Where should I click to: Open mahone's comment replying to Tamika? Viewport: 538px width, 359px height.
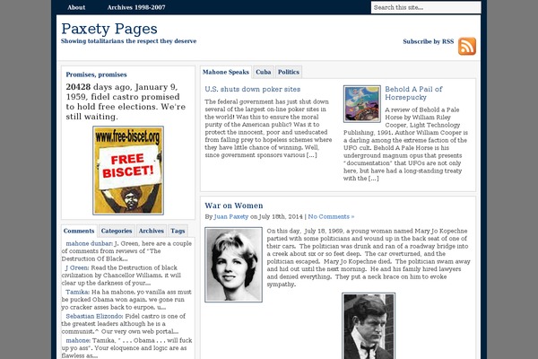(78, 341)
